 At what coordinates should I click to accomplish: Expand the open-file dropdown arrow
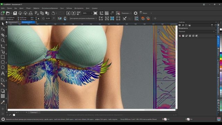point(11,13)
